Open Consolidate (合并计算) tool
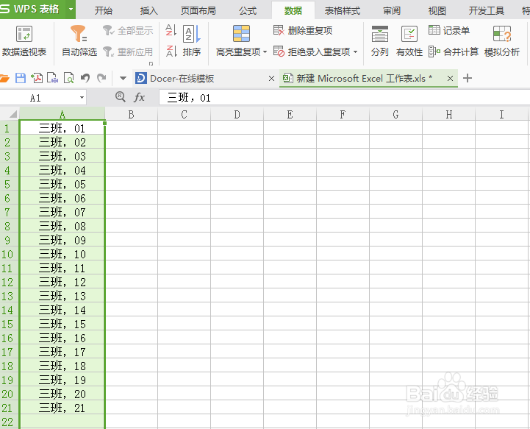The width and height of the screenshot is (530, 429). (454, 52)
